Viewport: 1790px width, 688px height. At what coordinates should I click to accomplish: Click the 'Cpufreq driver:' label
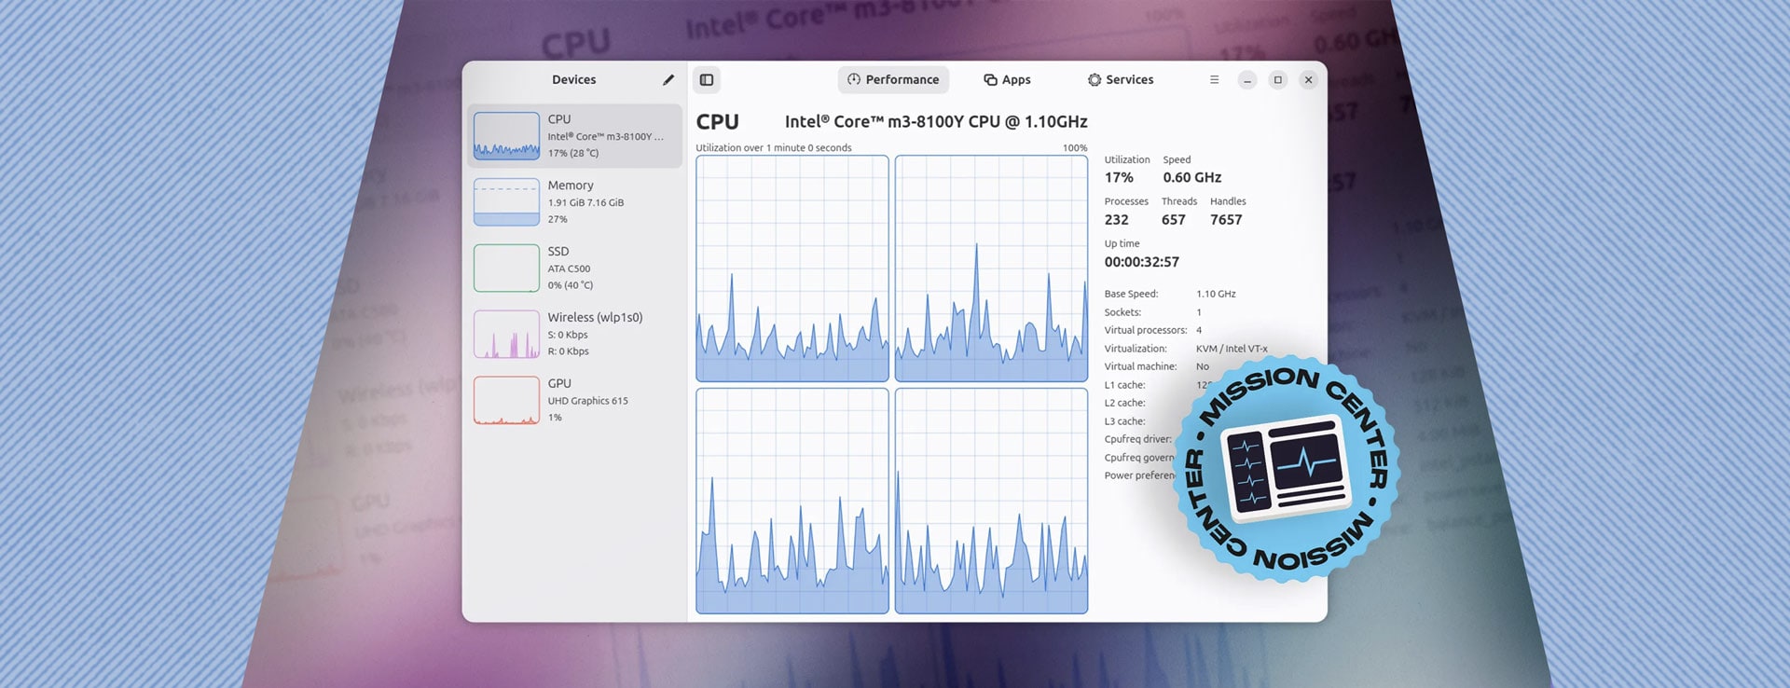click(1137, 439)
